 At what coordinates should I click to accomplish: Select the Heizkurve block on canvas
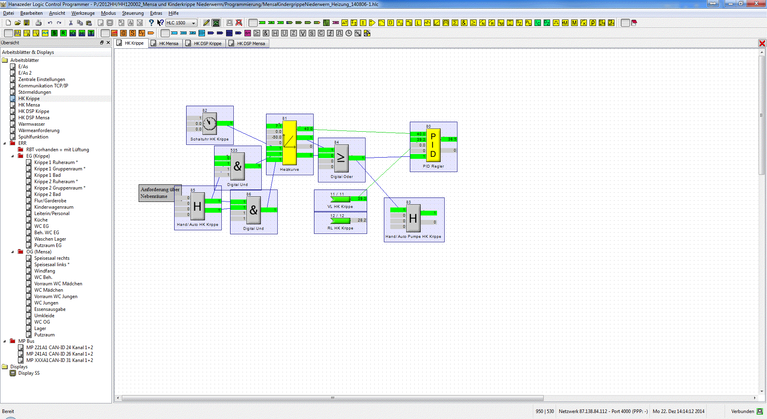pyautogui.click(x=290, y=144)
